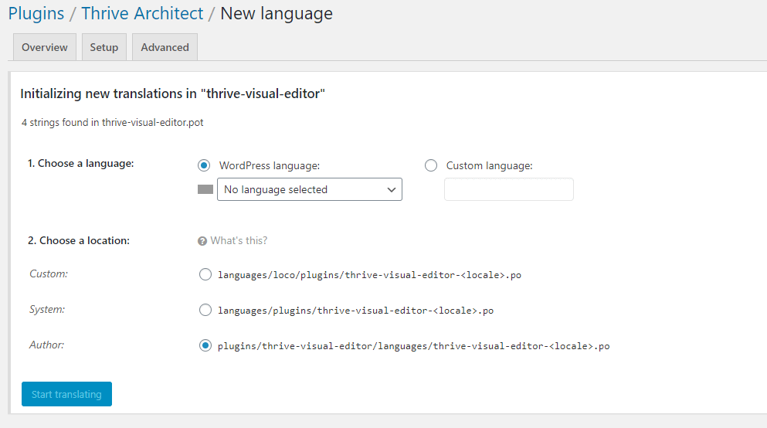Open the What's this? help link
Image resolution: width=767 pixels, height=428 pixels.
pos(239,241)
